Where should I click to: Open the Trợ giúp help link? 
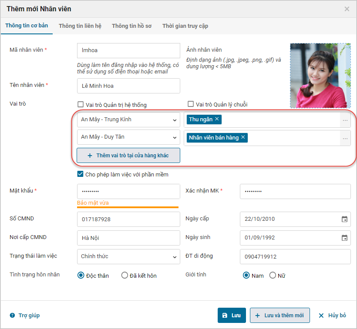pos(29,315)
